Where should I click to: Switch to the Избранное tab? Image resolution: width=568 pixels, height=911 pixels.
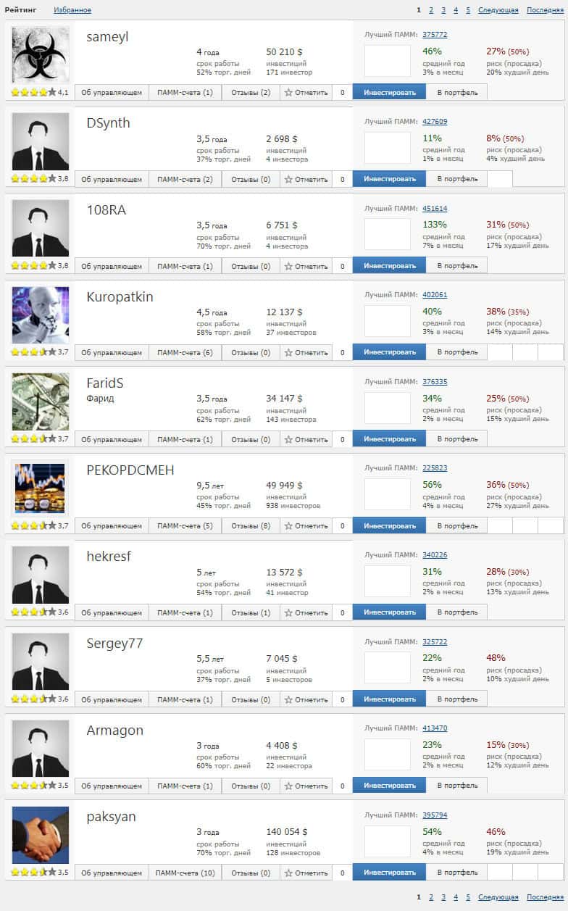72,10
